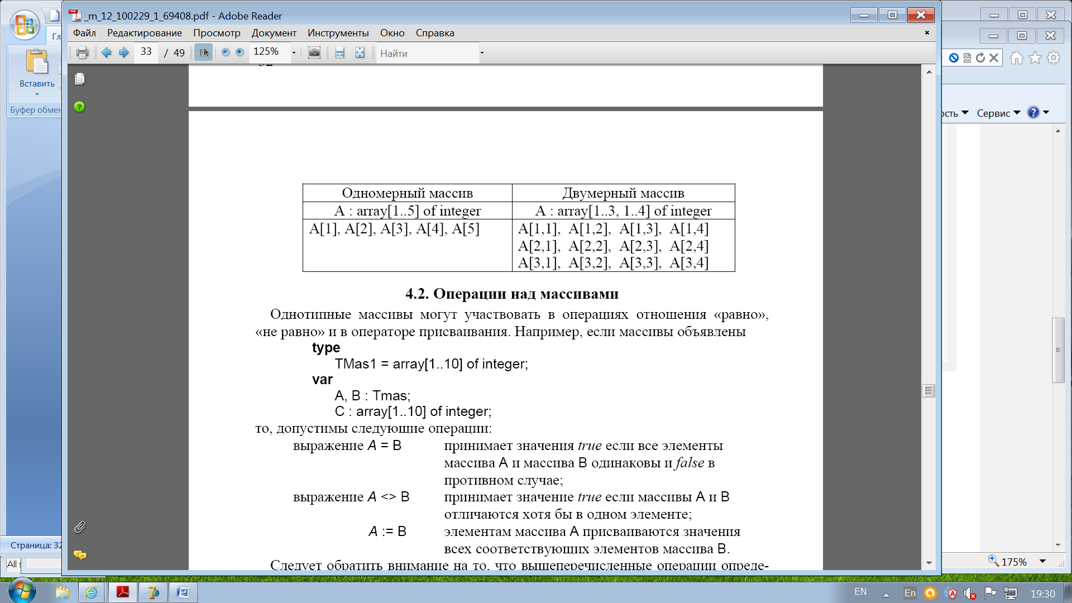The width and height of the screenshot is (1072, 603).
Task: Open the Comments panel icon
Action: click(x=80, y=555)
